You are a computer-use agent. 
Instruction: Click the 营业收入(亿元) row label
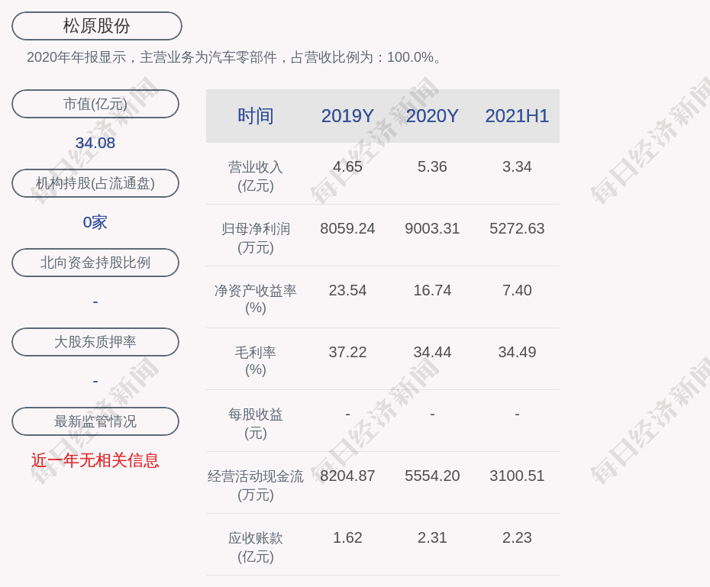point(255,176)
